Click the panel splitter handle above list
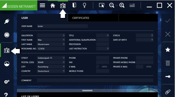Screen dimensions: 175x97 click(87, 91)
